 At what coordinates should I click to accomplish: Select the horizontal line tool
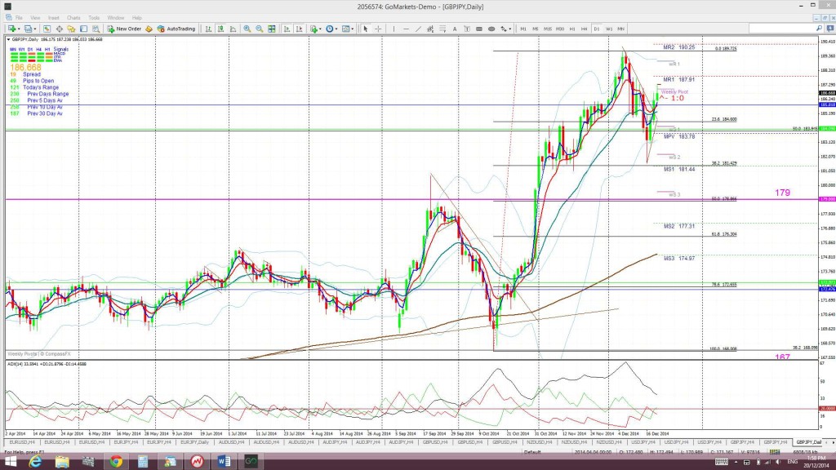(x=407, y=29)
